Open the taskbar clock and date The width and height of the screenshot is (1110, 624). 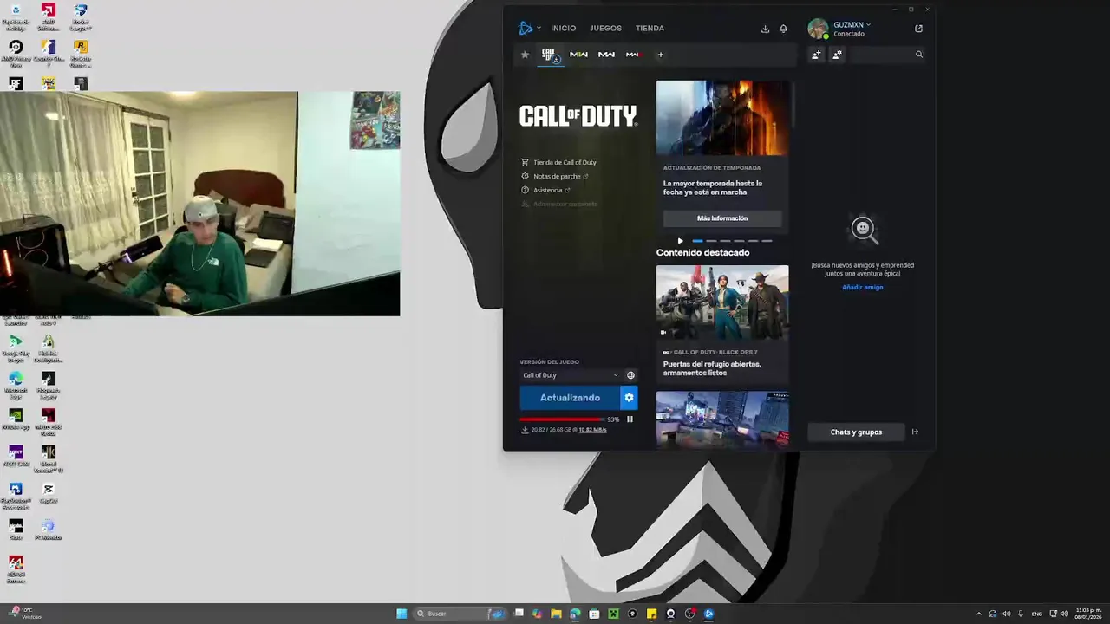tap(1088, 614)
